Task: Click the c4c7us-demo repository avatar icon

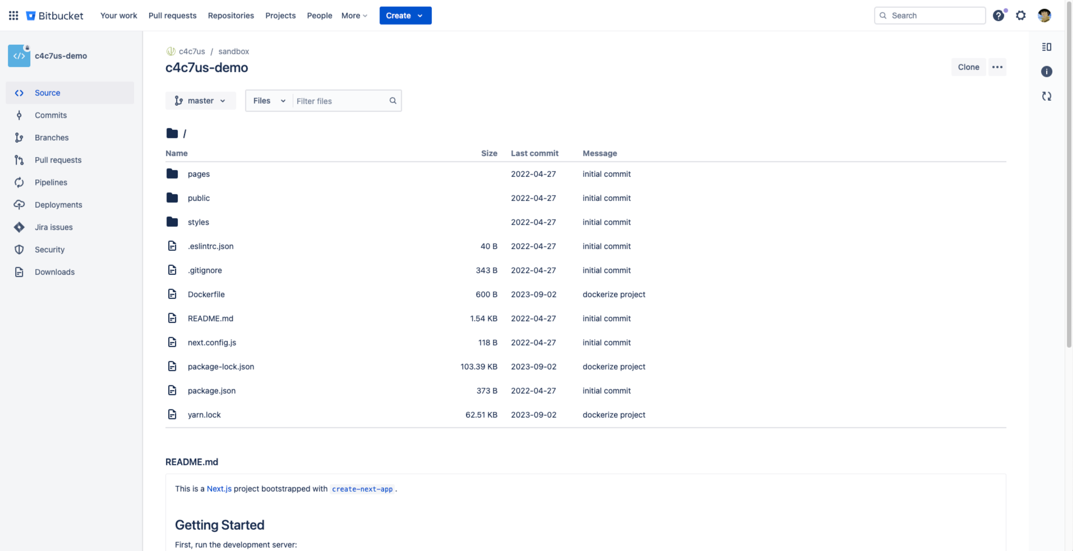Action: point(19,56)
